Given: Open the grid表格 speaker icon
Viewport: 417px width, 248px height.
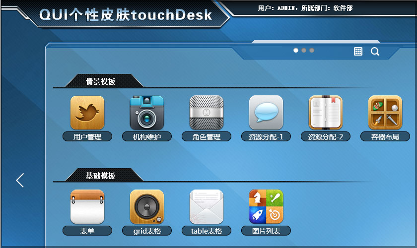Looking at the screenshot, I should tap(147, 206).
